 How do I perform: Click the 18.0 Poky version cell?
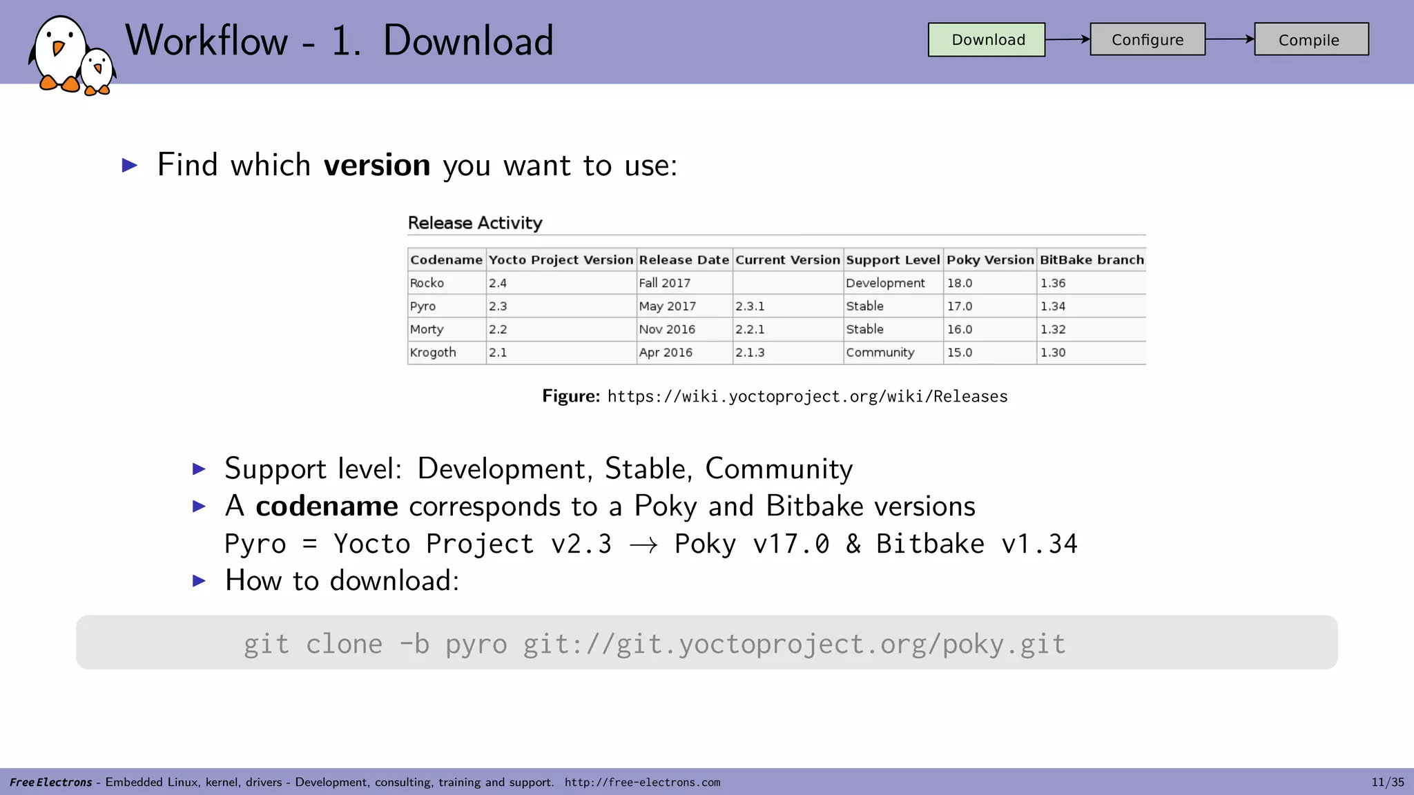990,283
